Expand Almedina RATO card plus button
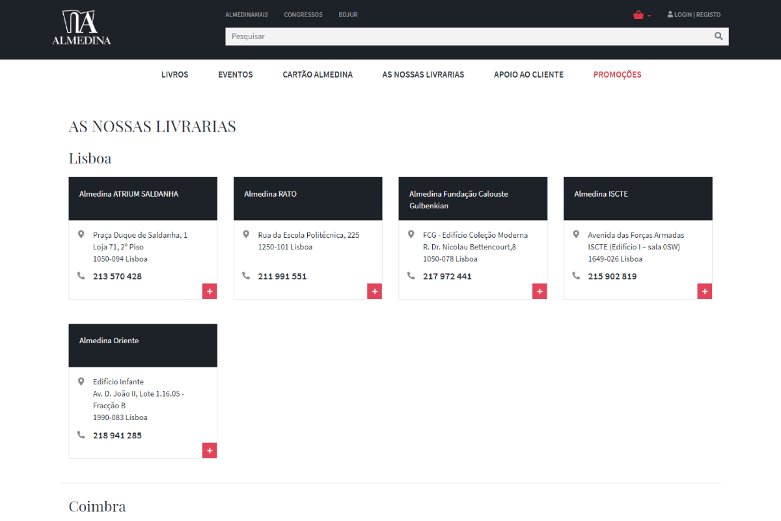Viewport: 781px width, 521px height. click(374, 292)
